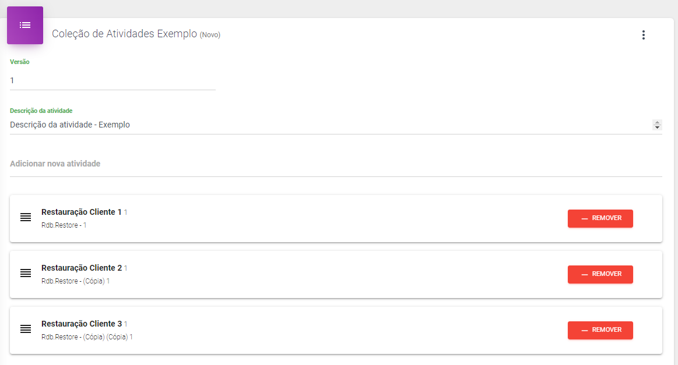Click the down arrow on description field

[x=658, y=127]
